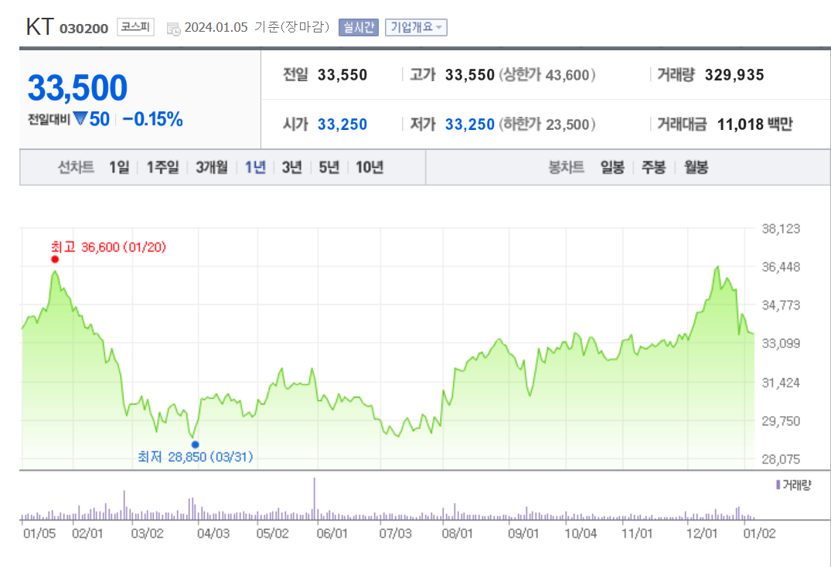Click the blue dot marking the yearly low
831x567 pixels.
point(196,445)
